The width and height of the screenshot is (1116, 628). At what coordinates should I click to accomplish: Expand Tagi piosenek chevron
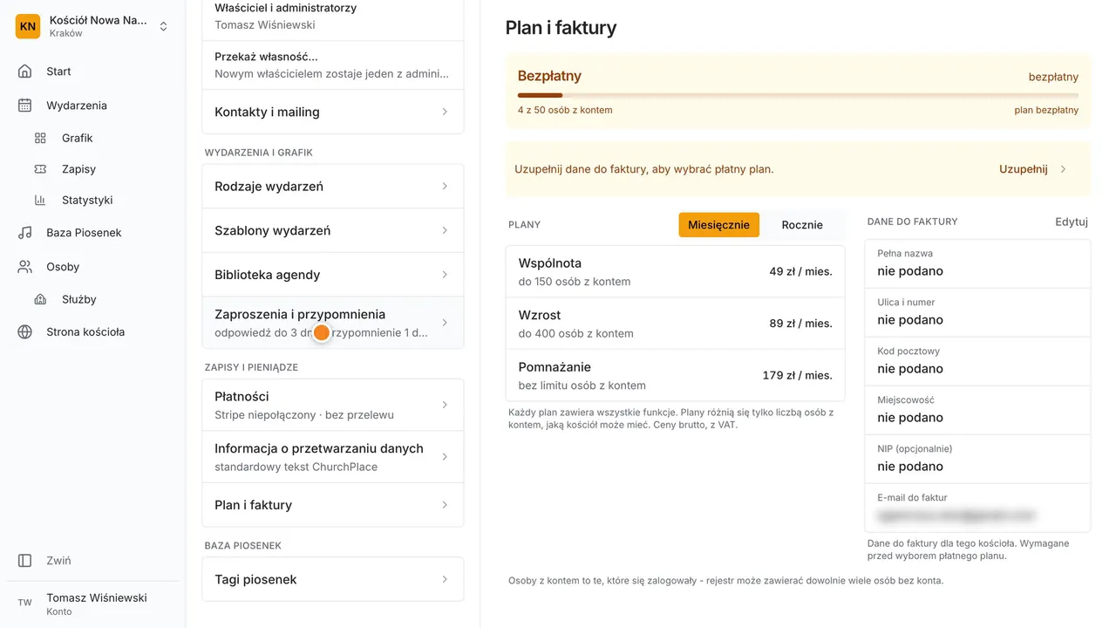(445, 579)
